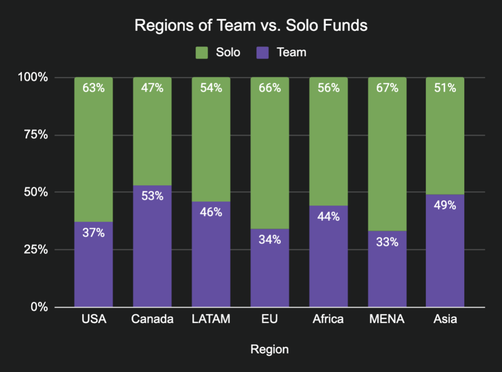This screenshot has width=502, height=372.
Task: Click the Solo legend label
Action: pyautogui.click(x=228, y=52)
